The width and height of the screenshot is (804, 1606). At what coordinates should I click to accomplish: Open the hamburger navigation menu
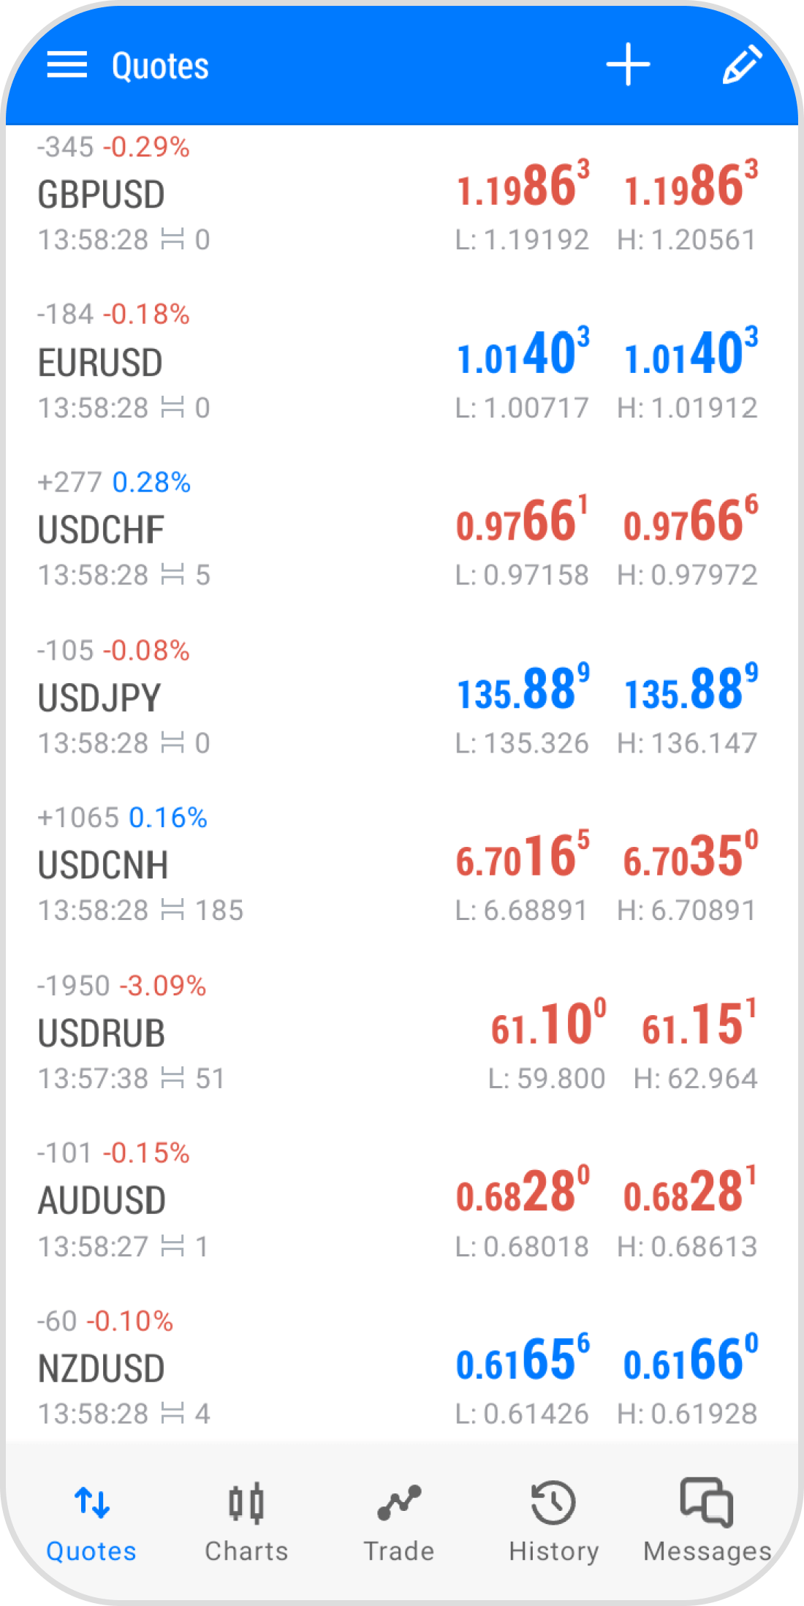(67, 65)
